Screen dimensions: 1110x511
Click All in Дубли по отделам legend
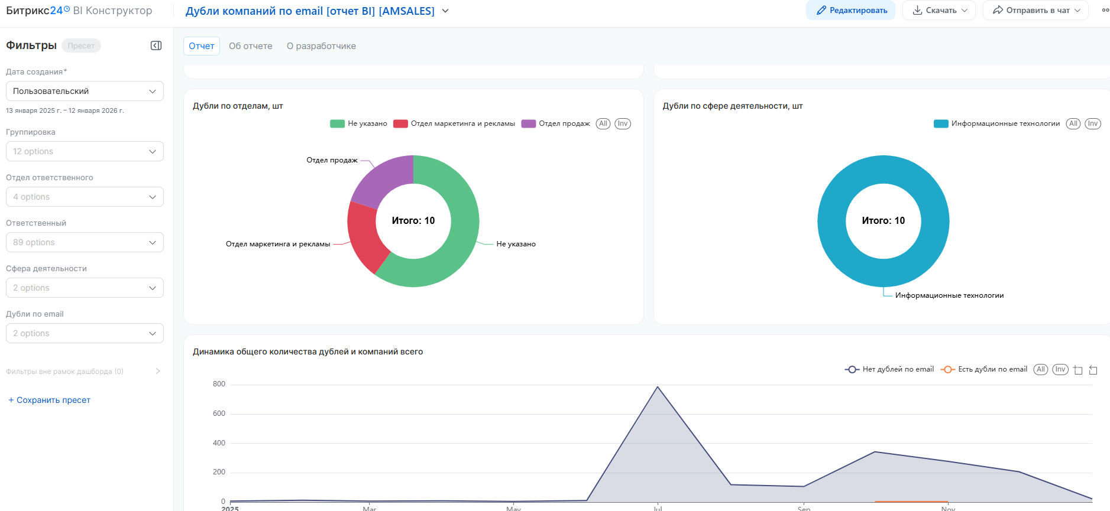tap(603, 123)
